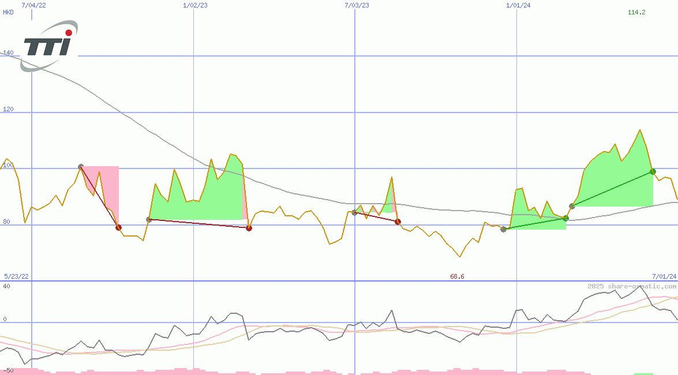Click the 40 oscillator axis label

pyautogui.click(x=6, y=286)
